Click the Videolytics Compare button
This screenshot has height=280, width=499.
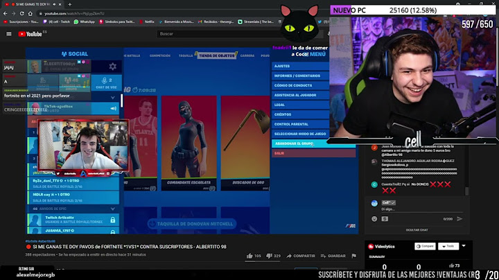(425, 246)
